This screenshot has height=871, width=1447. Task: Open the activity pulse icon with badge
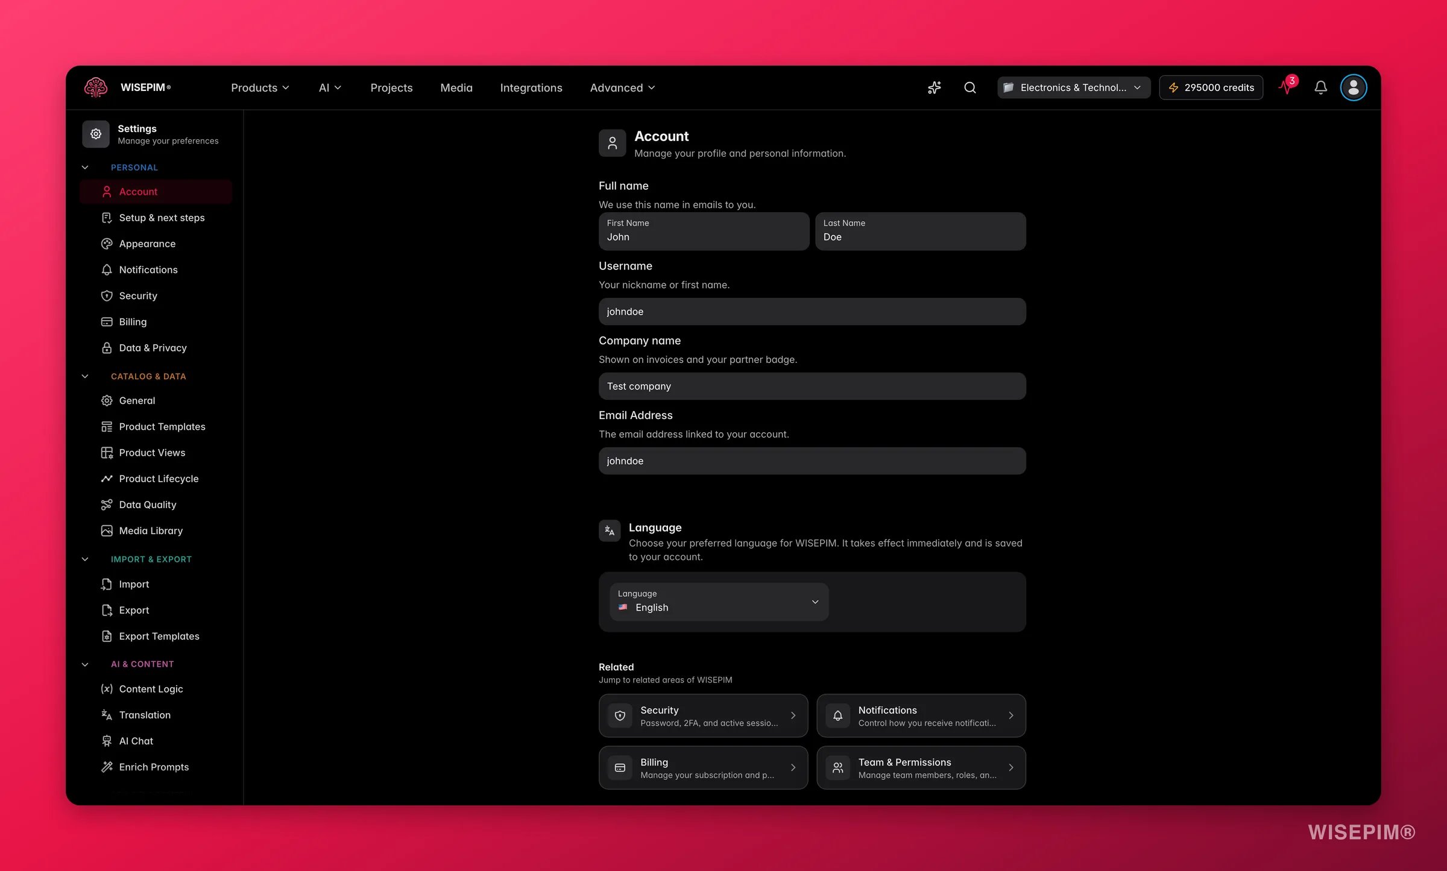click(x=1287, y=86)
